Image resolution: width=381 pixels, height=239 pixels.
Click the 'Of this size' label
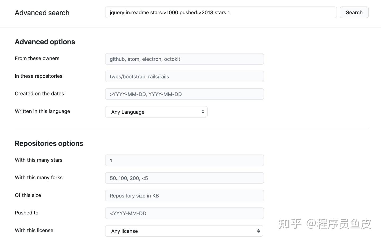point(28,195)
